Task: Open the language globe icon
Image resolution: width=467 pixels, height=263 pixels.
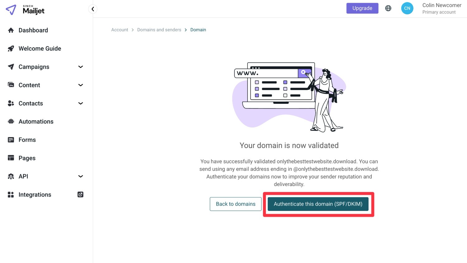Action: pyautogui.click(x=388, y=8)
